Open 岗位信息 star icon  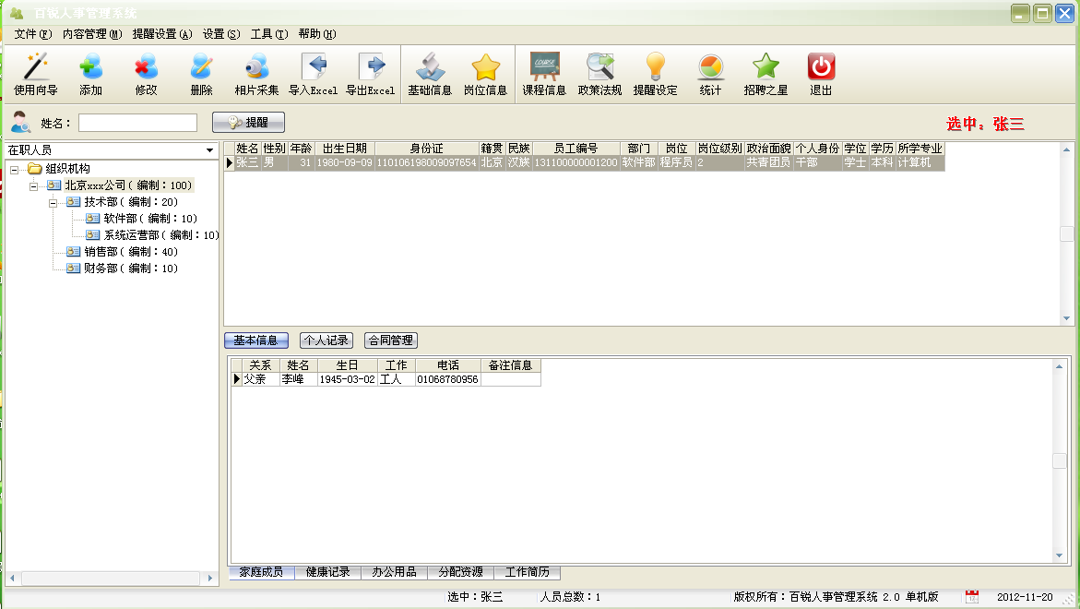coord(486,74)
